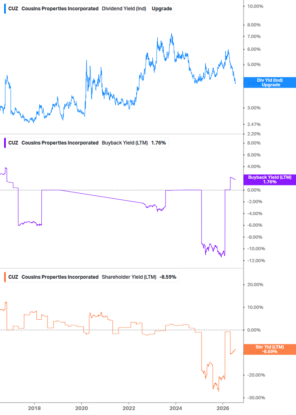Click the 2022 label on the time axis

[129, 408]
